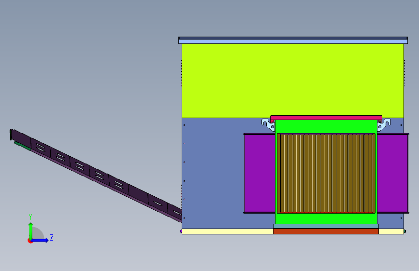Click the brown finned radiator core
The height and width of the screenshot is (271, 419).
(326, 174)
